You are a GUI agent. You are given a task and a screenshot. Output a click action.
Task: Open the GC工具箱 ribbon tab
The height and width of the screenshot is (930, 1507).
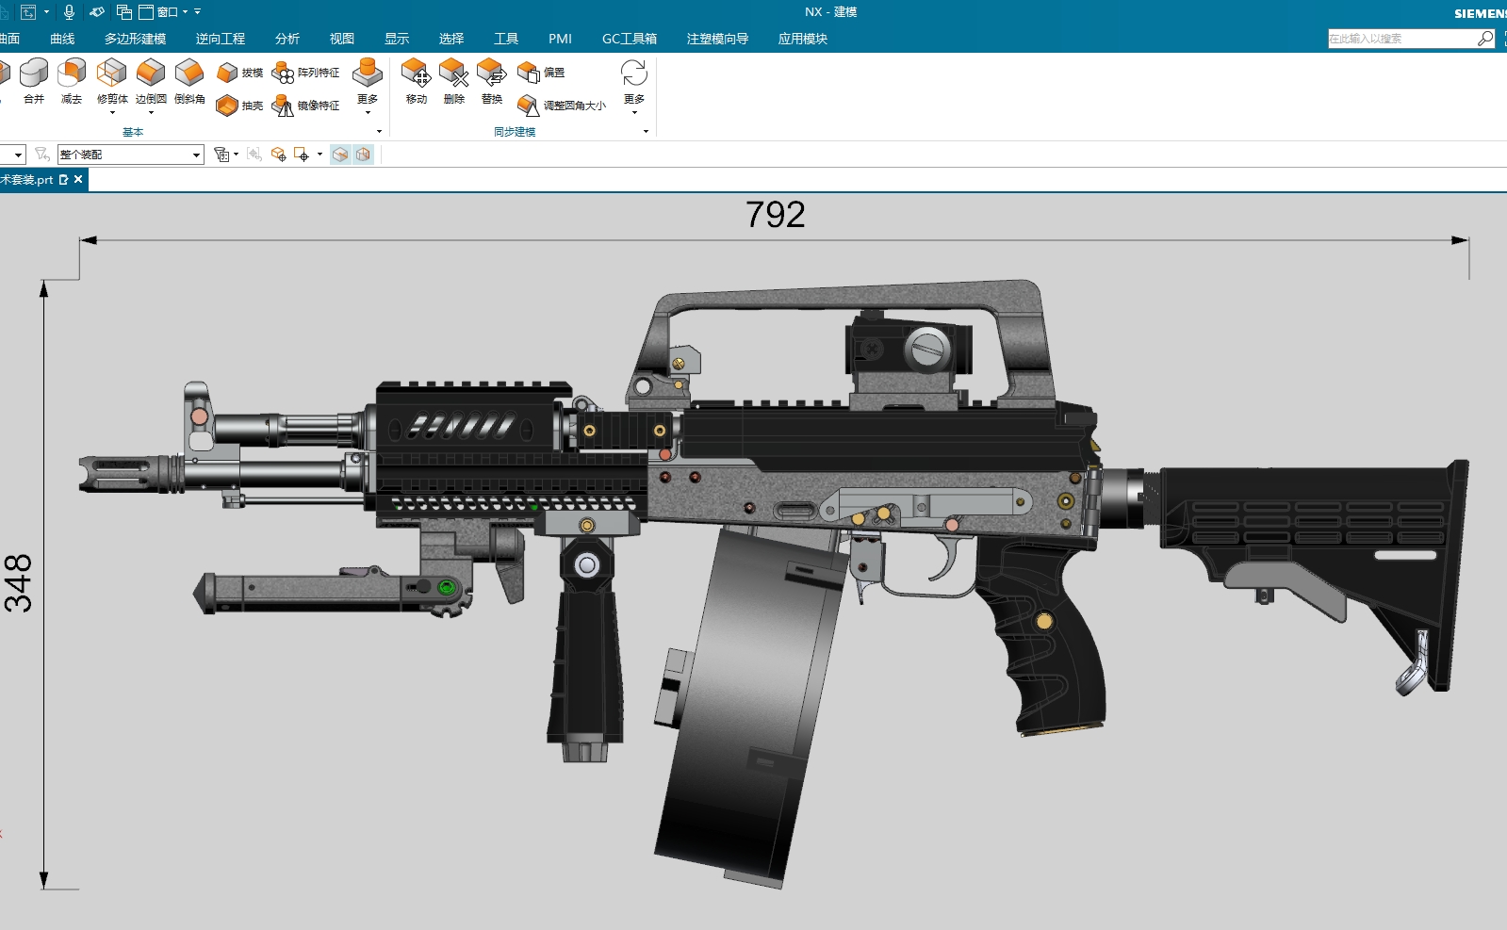pos(630,39)
